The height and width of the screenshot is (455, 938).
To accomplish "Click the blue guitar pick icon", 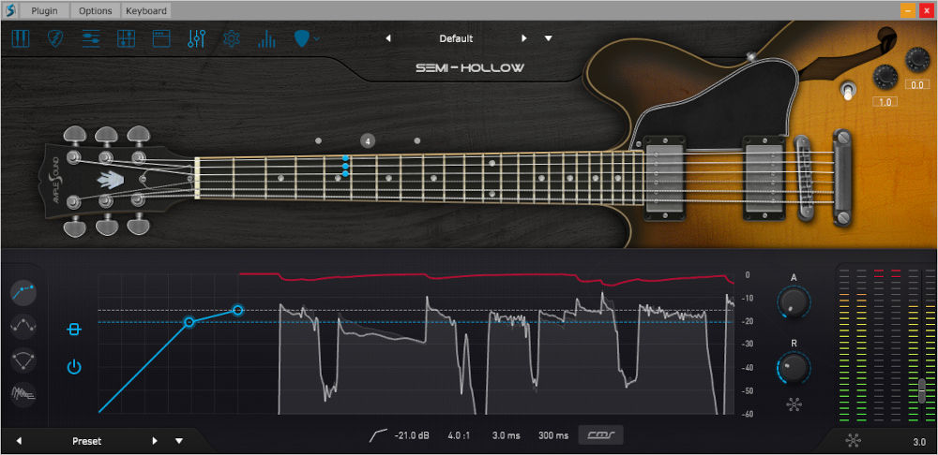I will (x=302, y=38).
